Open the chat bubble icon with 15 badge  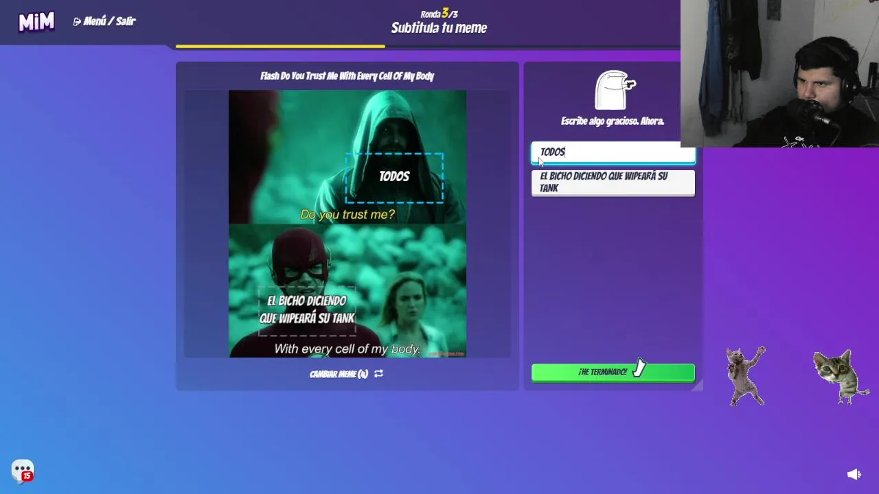click(x=23, y=471)
